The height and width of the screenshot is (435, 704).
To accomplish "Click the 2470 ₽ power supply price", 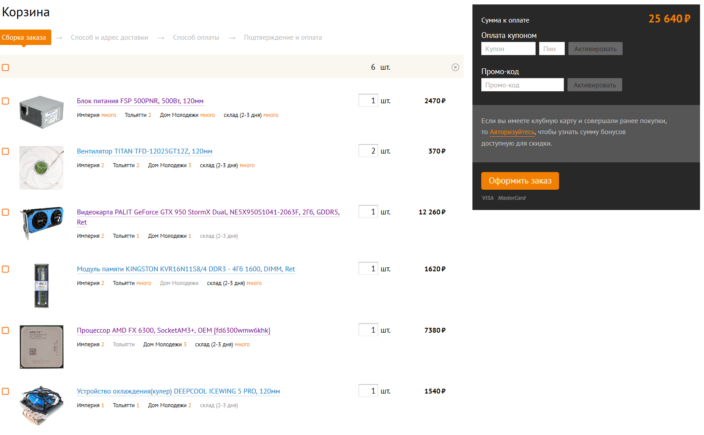I will click(x=435, y=101).
